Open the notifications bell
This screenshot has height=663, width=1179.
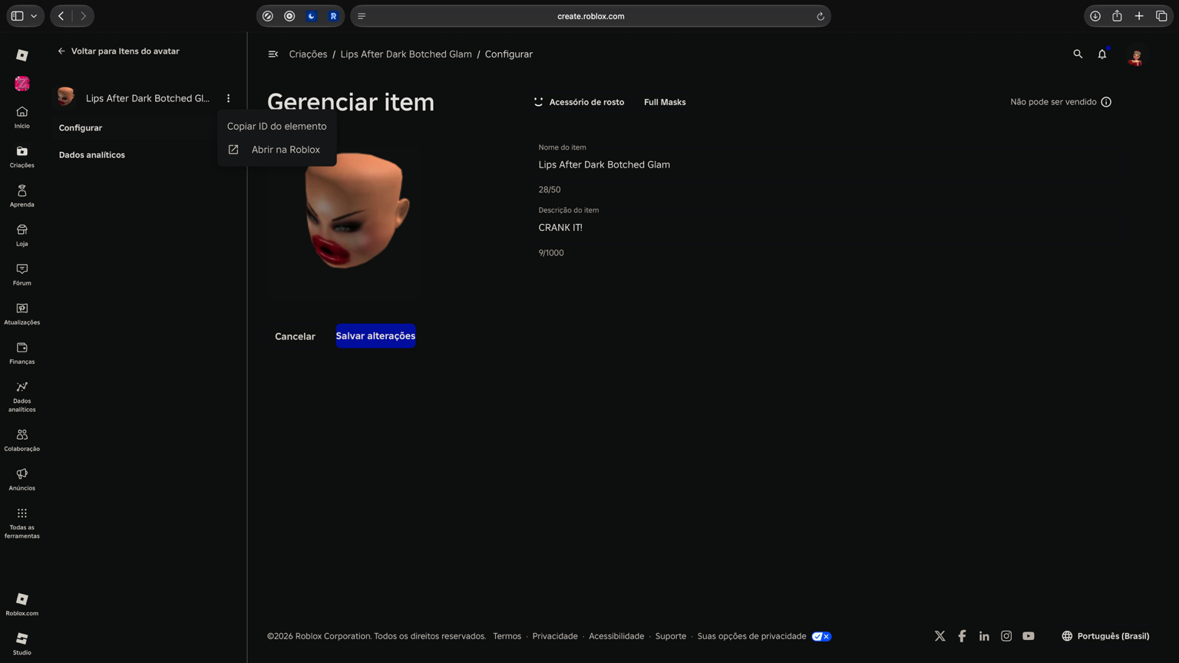(1102, 54)
